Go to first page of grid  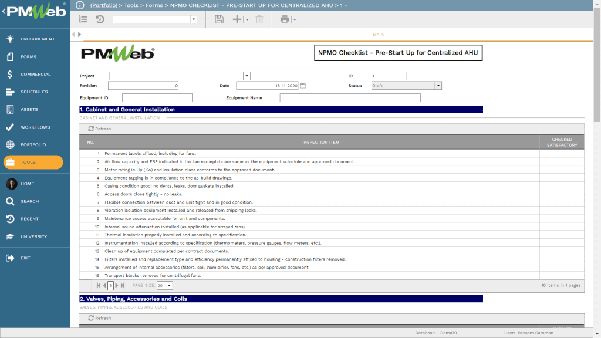[99, 286]
